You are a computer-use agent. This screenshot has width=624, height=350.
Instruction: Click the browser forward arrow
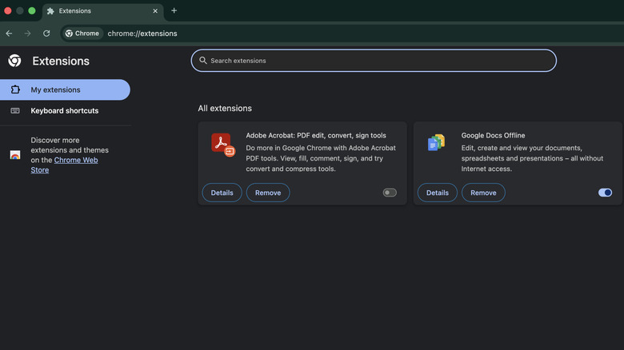click(27, 34)
